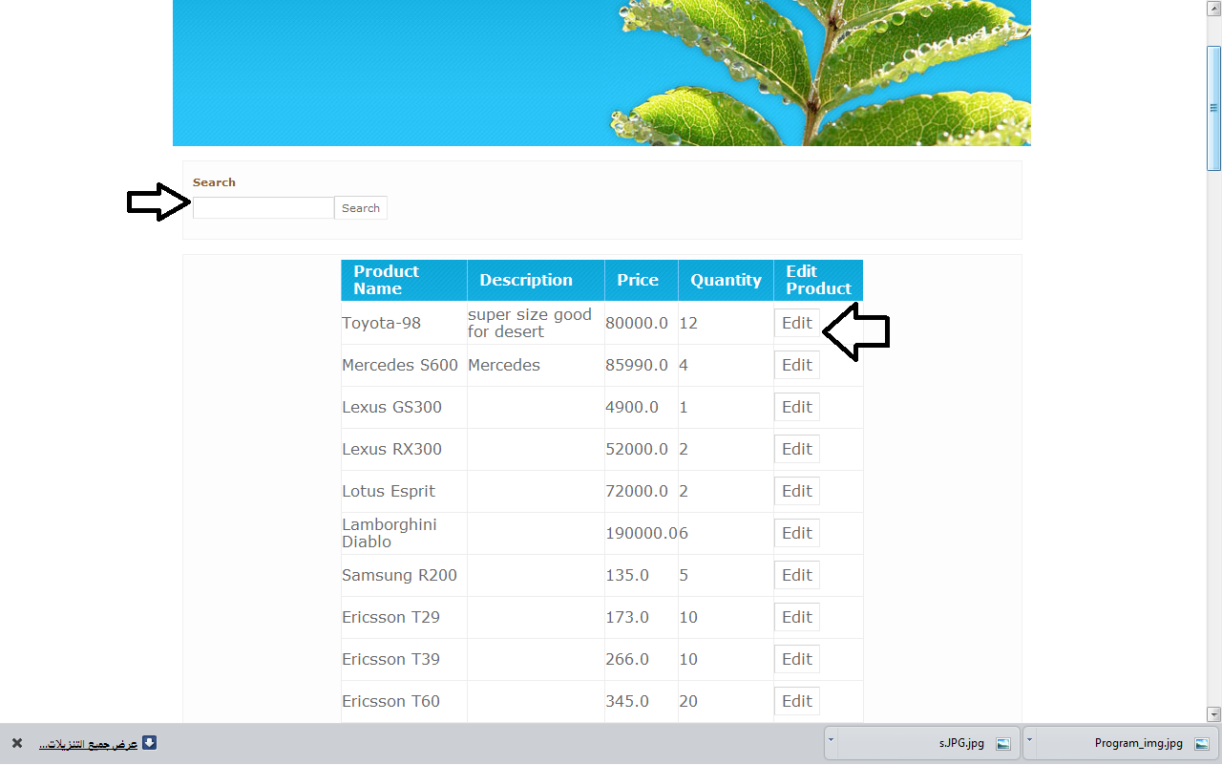
Task: Click the Search button
Action: pyautogui.click(x=361, y=208)
